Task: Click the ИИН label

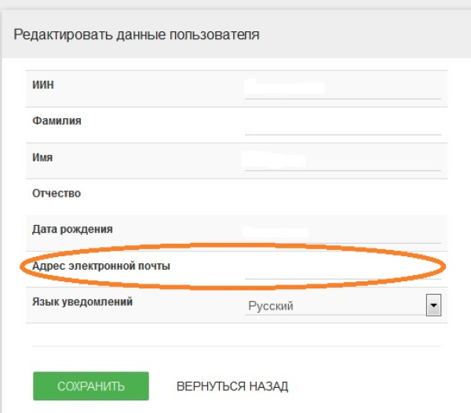Action: click(43, 85)
